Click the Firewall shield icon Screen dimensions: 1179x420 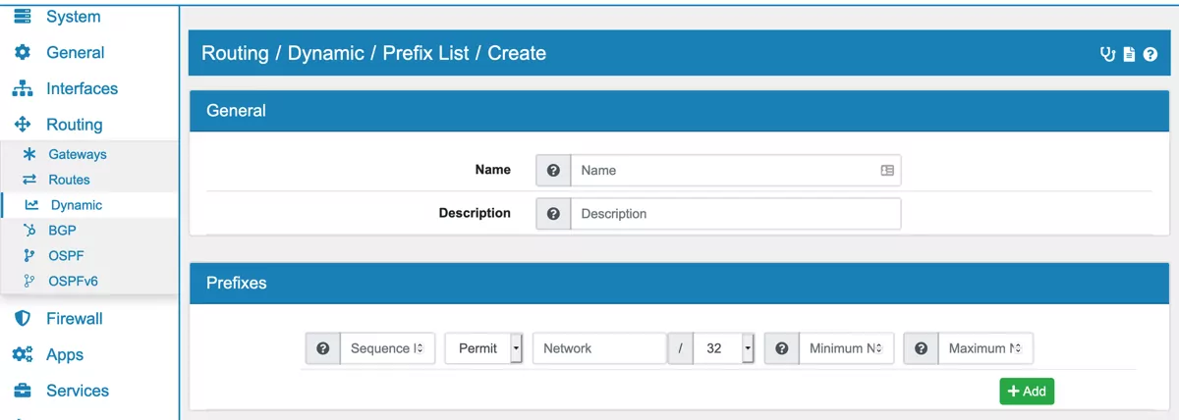point(22,319)
